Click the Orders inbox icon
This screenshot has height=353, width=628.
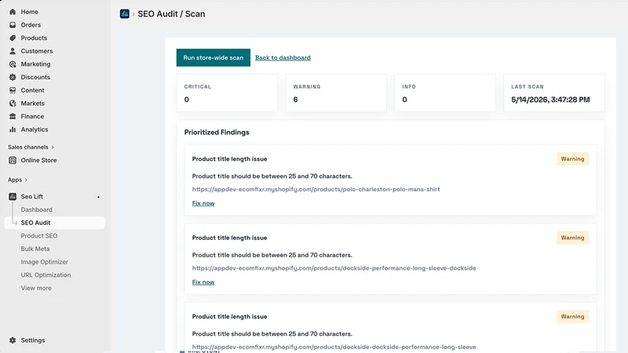[13, 25]
